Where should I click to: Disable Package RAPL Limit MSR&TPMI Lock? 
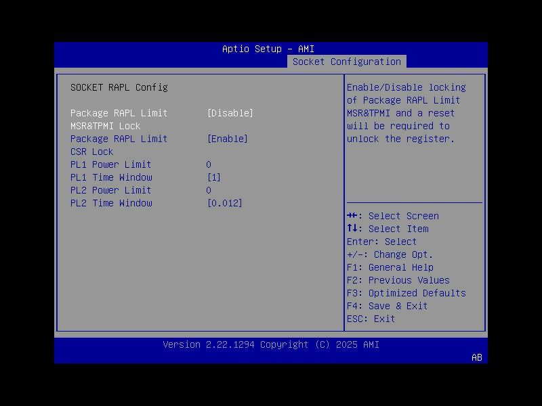(x=230, y=113)
